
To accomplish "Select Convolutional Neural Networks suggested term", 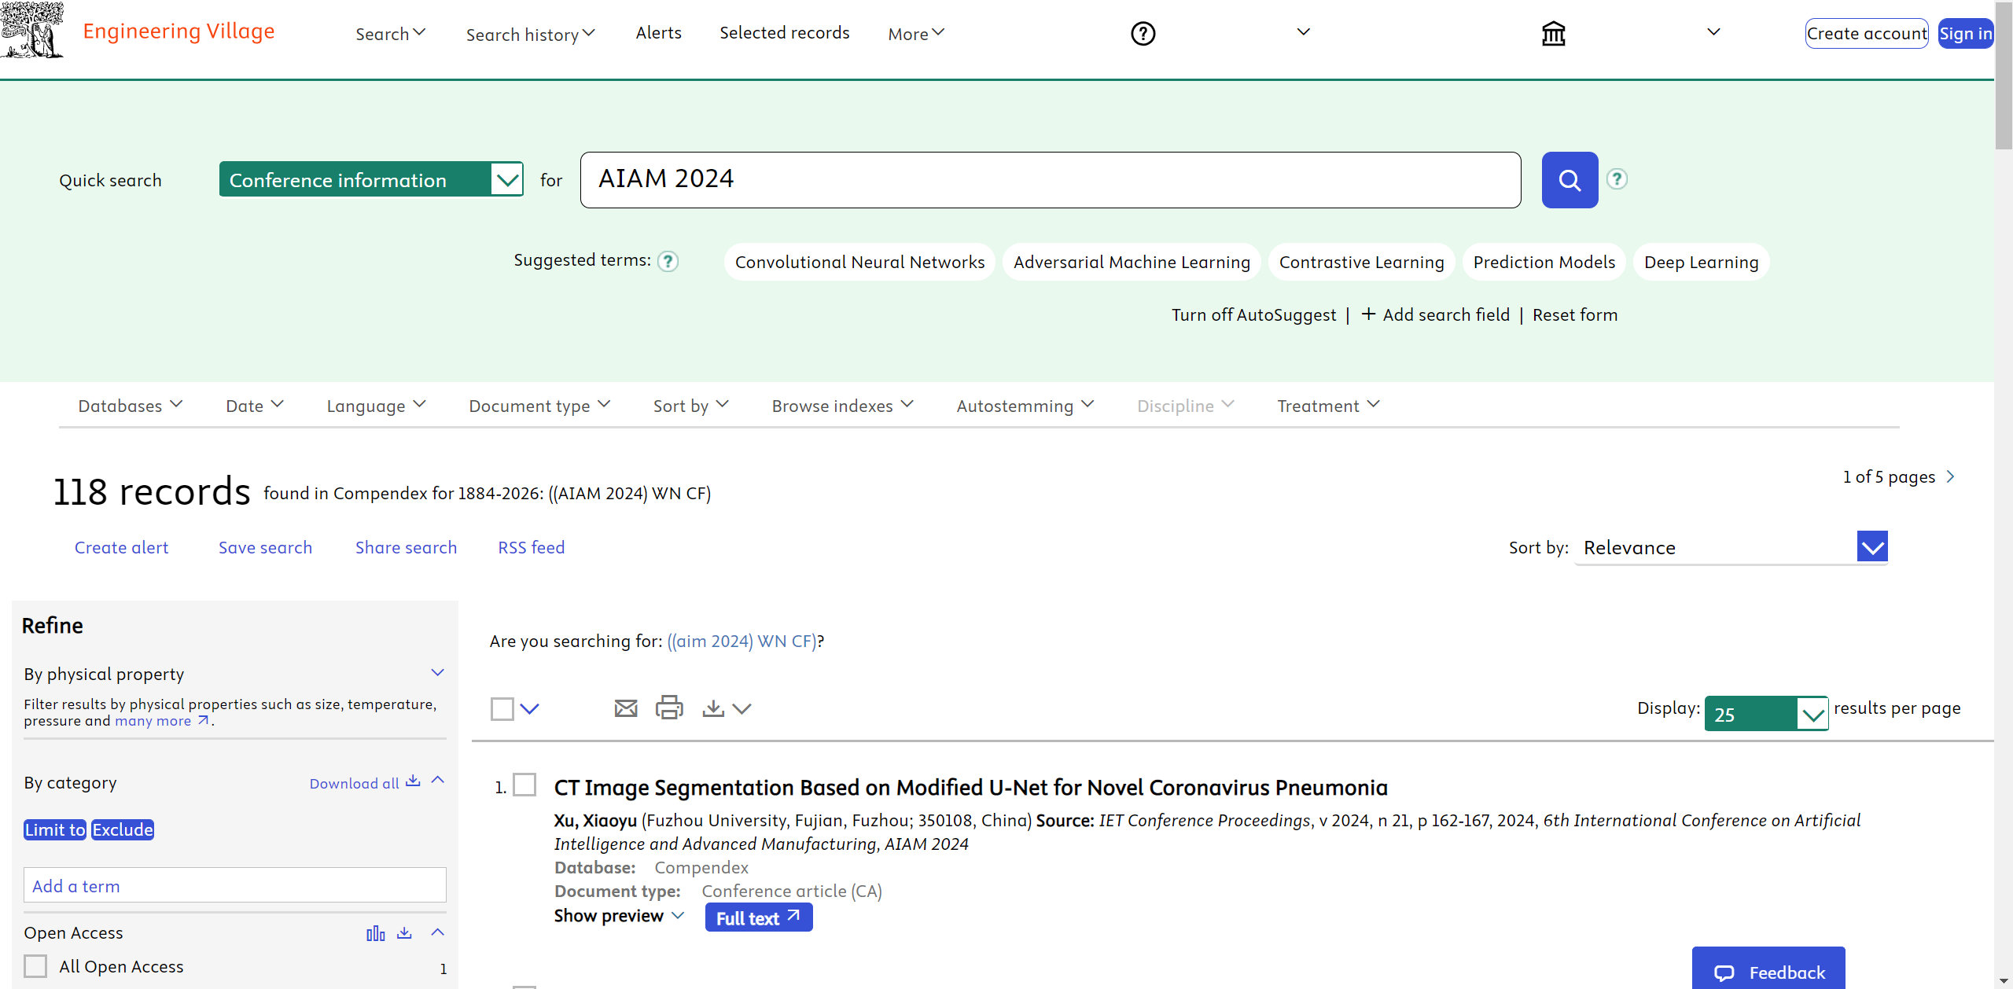I will click(859, 262).
